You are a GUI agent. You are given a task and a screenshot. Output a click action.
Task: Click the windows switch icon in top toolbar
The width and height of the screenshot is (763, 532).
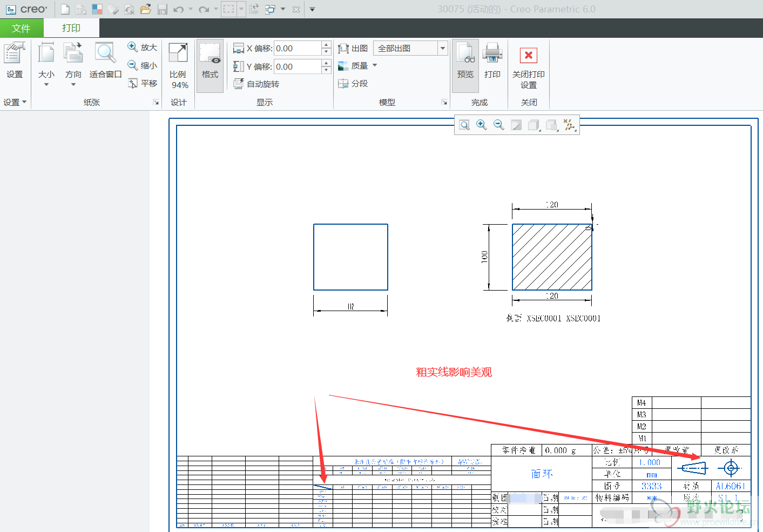coord(270,9)
